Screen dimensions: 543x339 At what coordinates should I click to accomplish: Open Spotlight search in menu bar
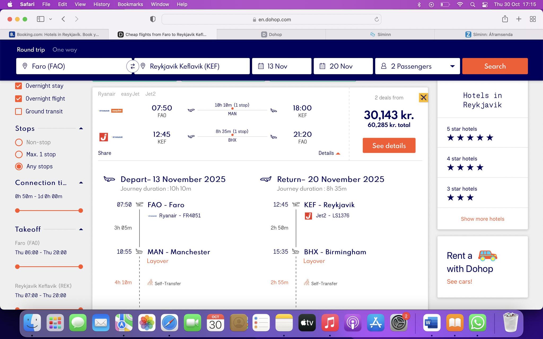[x=472, y=5]
